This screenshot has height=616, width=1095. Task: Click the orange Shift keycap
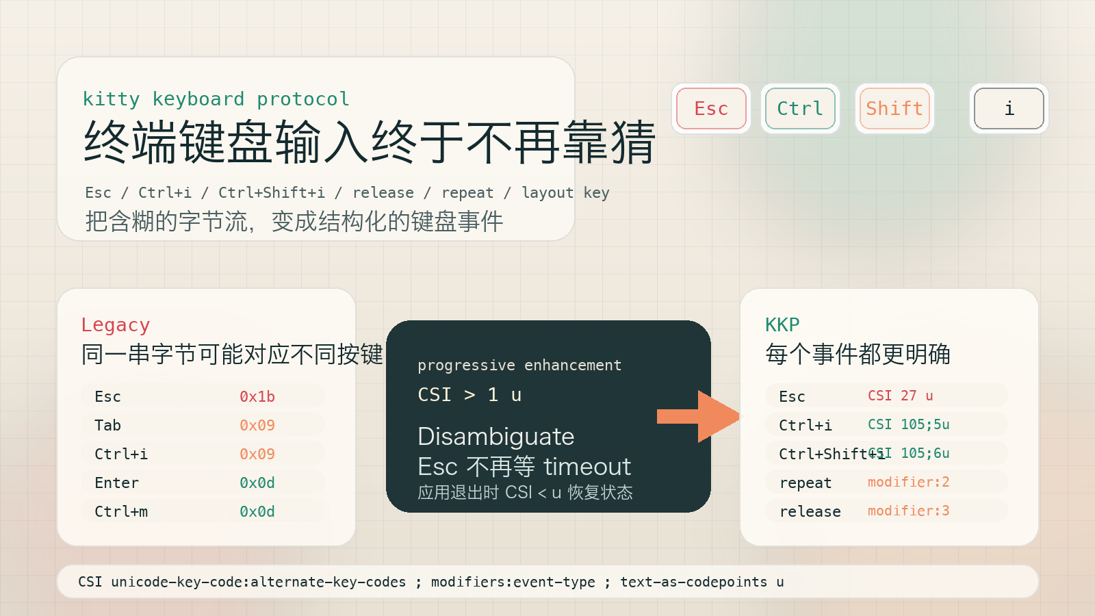[x=894, y=108]
